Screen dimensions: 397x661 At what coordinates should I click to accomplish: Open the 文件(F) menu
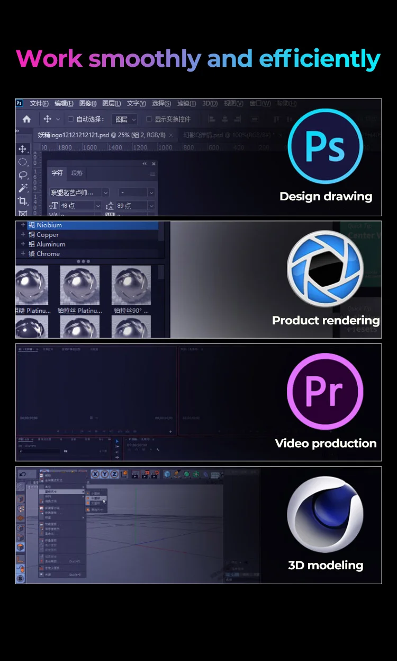point(39,103)
